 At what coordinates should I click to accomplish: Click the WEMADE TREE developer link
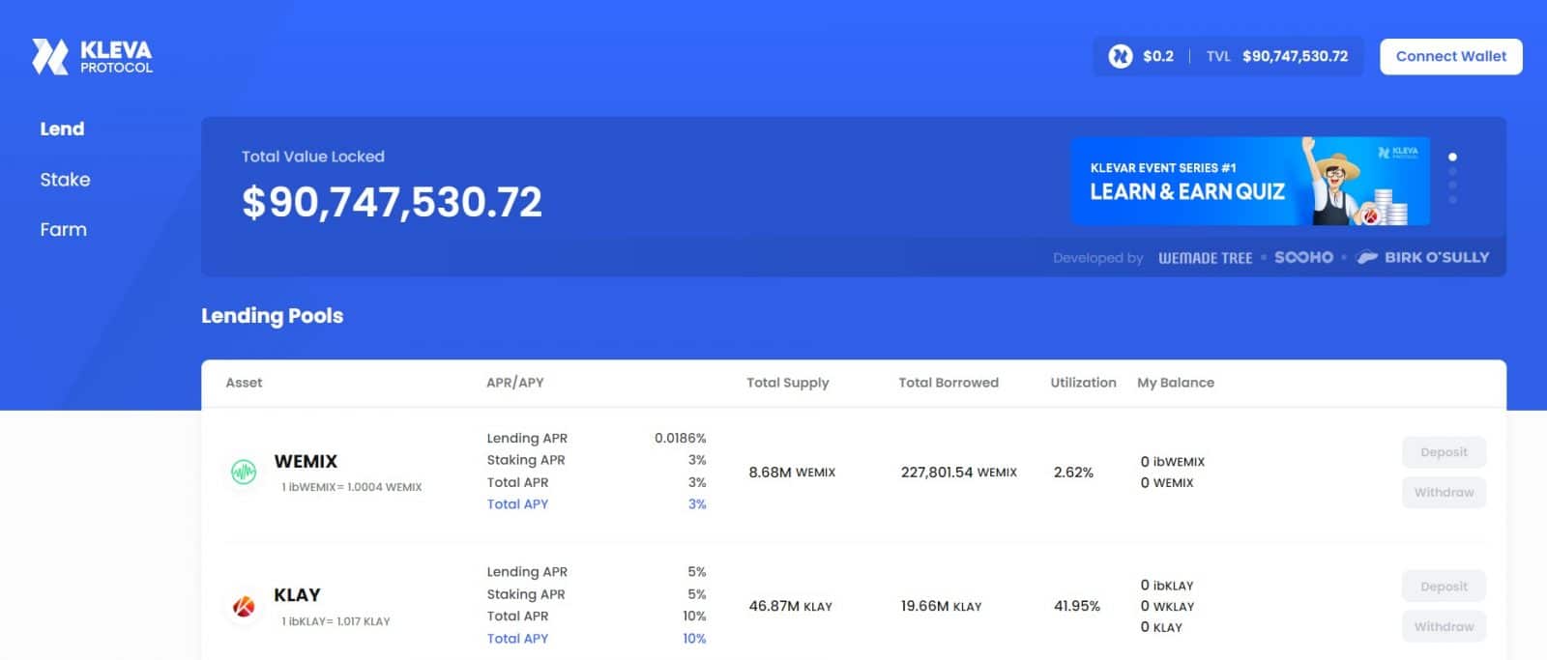tap(1205, 258)
